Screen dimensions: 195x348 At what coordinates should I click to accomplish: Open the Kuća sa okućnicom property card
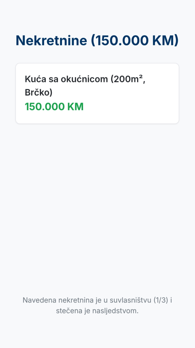pyautogui.click(x=97, y=93)
